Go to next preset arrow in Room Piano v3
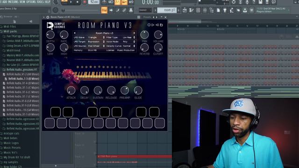The height and width of the screenshot is (168, 299). pyautogui.click(x=134, y=33)
